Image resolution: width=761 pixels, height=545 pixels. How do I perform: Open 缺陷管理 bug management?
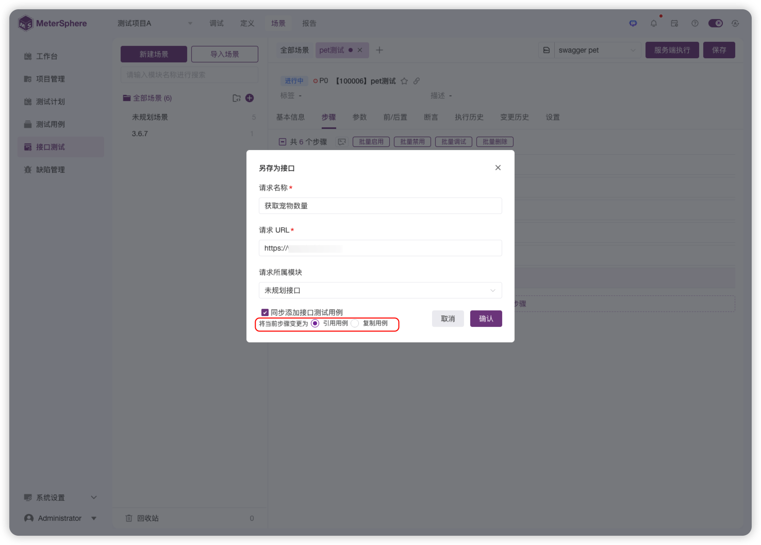tap(61, 170)
